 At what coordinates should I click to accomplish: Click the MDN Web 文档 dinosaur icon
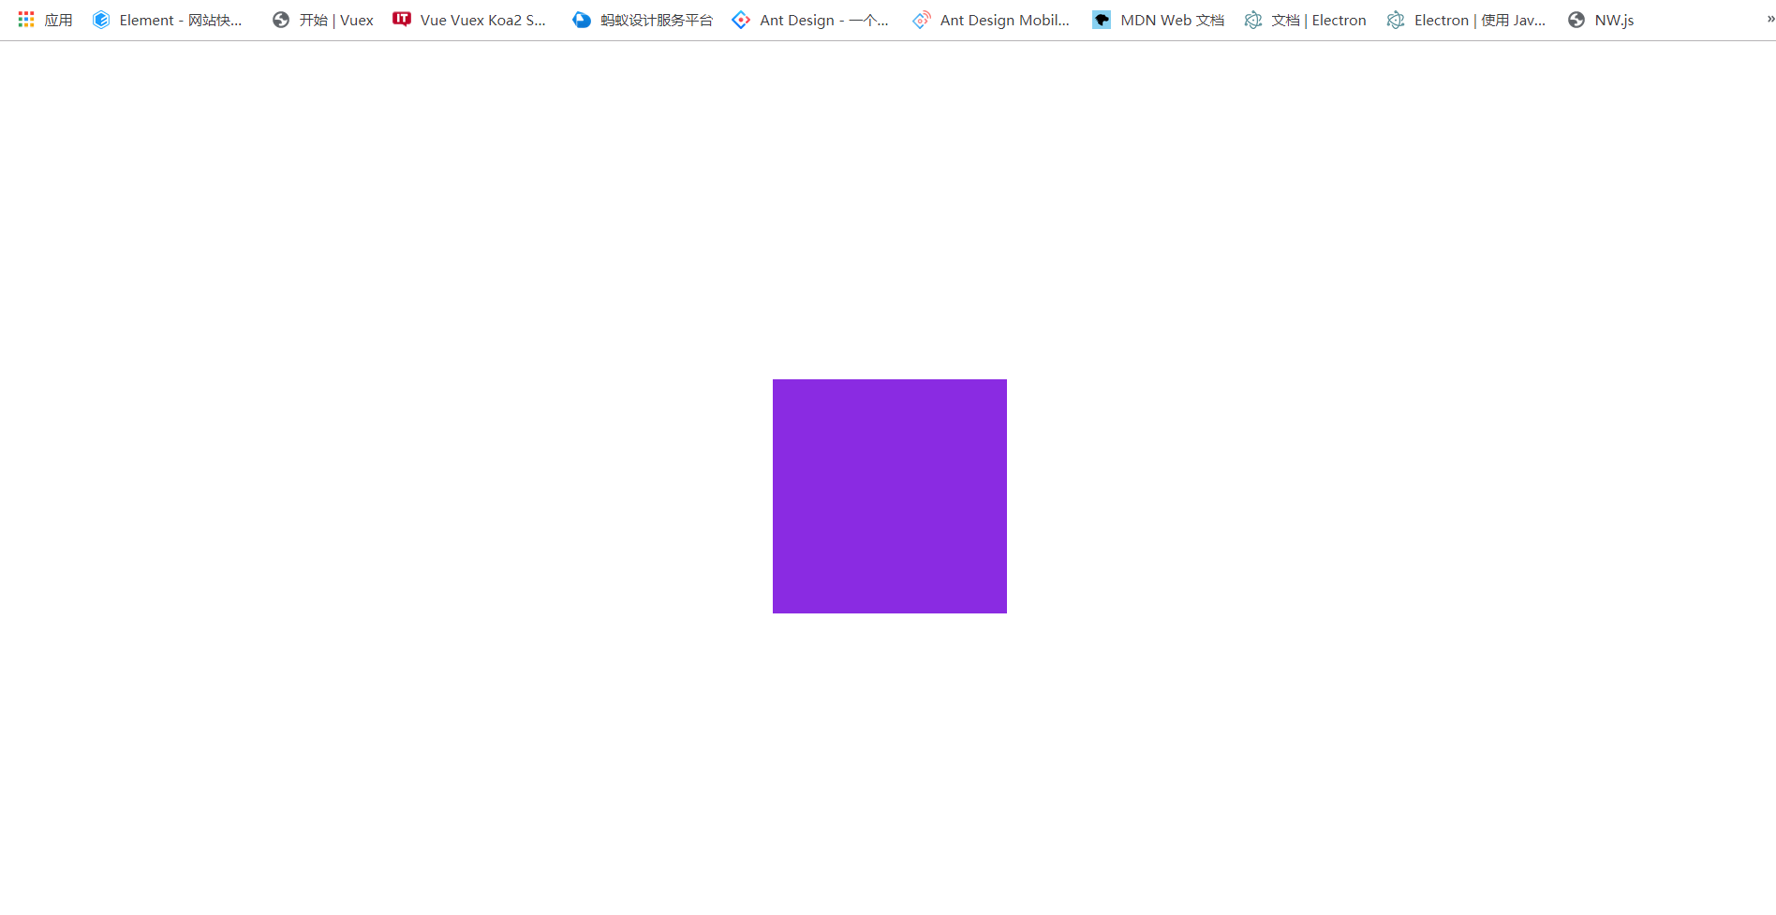[x=1102, y=20]
